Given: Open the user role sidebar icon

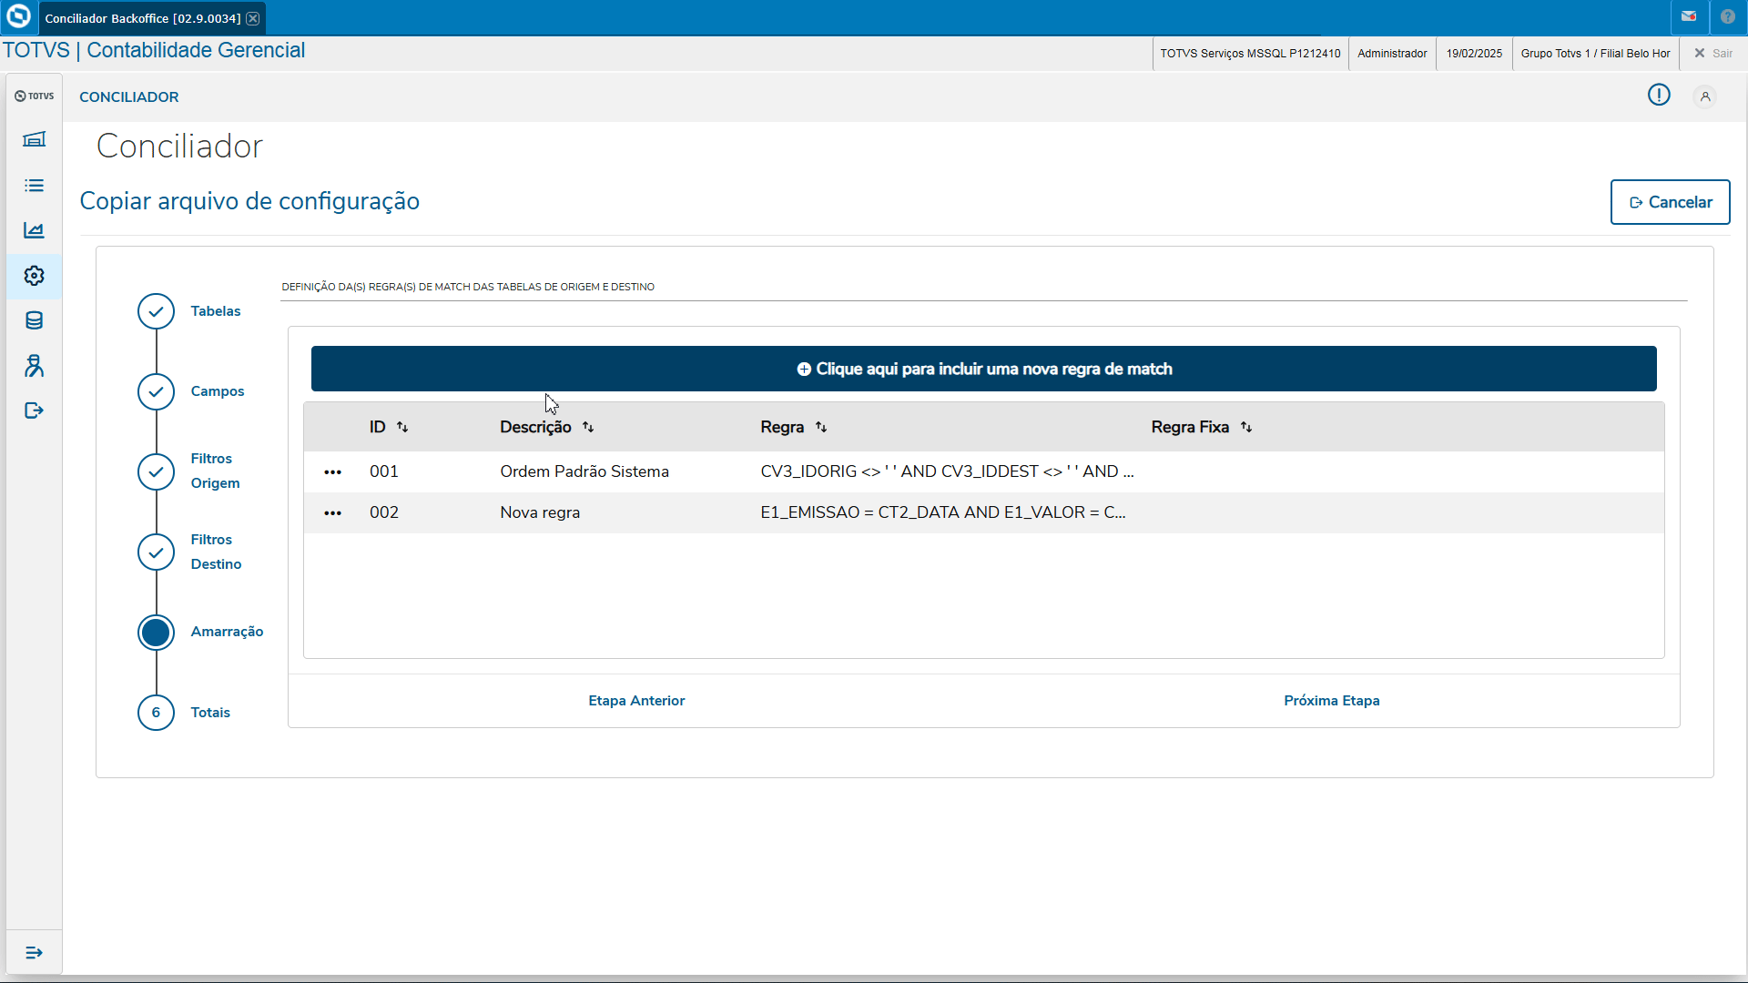Looking at the screenshot, I should 34,366.
